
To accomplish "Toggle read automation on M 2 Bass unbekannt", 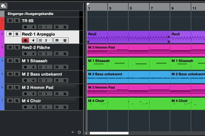I will tap(57, 80).
